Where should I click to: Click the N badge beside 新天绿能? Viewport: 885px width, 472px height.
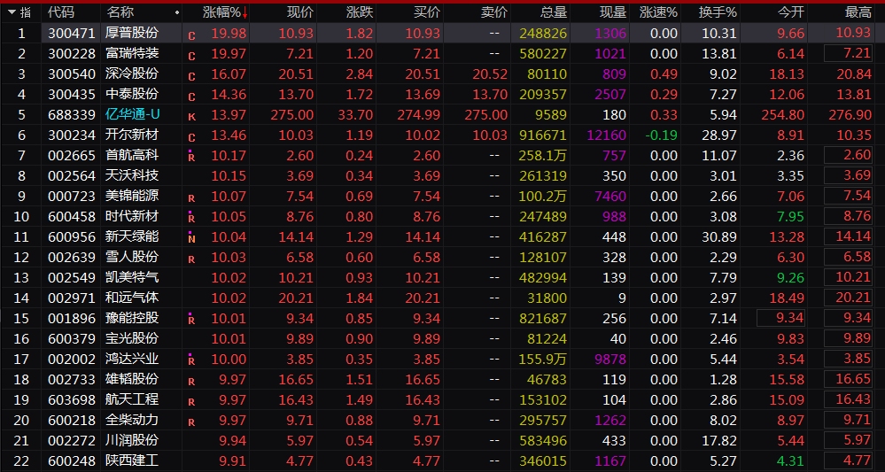coord(191,238)
